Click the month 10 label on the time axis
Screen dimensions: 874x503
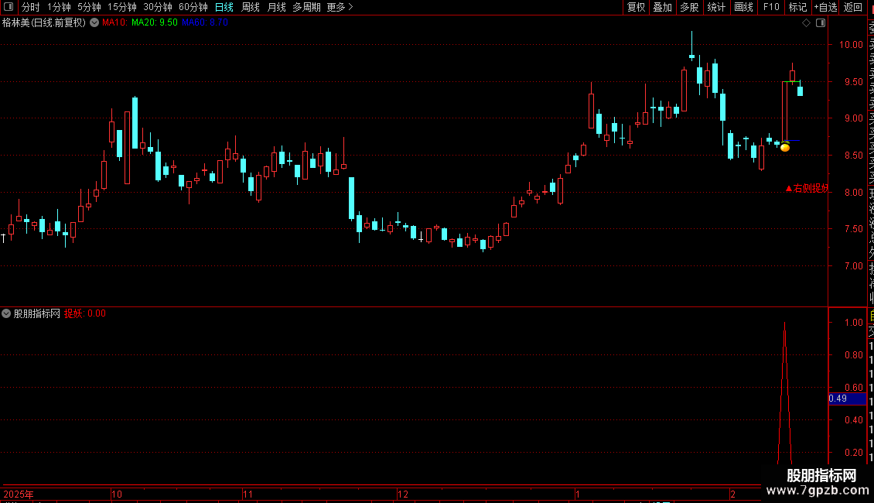tap(117, 494)
